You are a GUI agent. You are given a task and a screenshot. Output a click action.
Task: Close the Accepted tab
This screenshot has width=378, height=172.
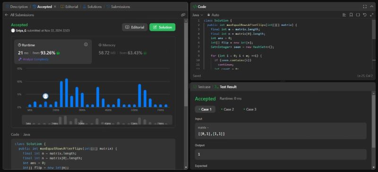(55, 7)
